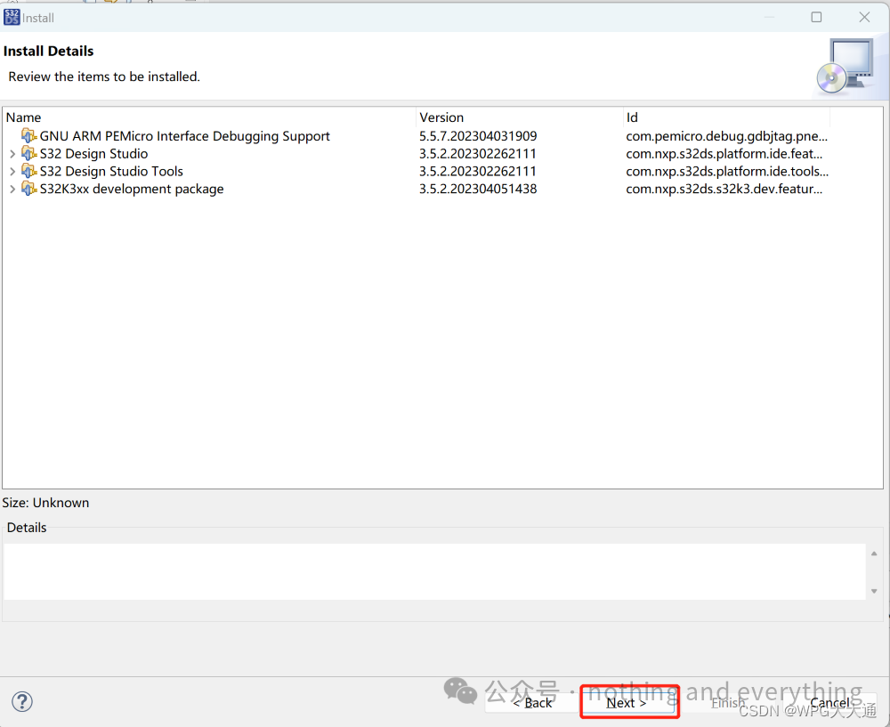Click the S32K3xx development package feature icon
This screenshot has width=890, height=727.
pos(29,189)
